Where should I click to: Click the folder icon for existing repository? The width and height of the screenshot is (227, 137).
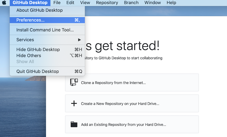coord(74,124)
